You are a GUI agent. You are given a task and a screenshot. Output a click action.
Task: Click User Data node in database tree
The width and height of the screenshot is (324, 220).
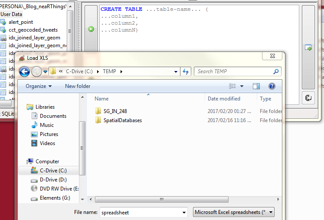11,14
